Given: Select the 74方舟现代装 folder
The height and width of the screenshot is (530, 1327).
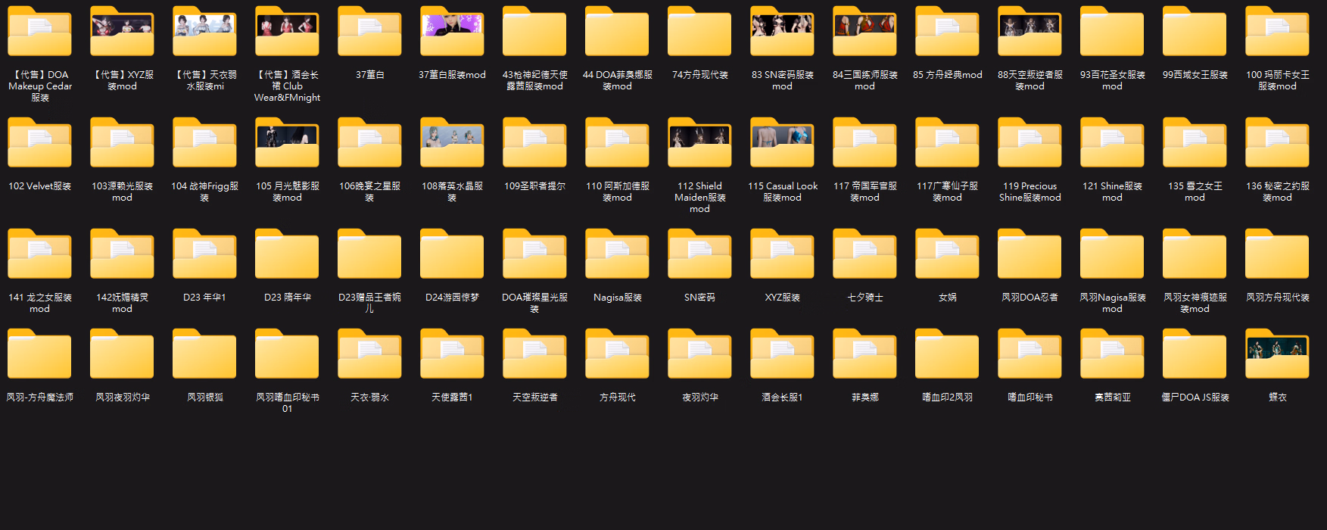Looking at the screenshot, I should 699,32.
